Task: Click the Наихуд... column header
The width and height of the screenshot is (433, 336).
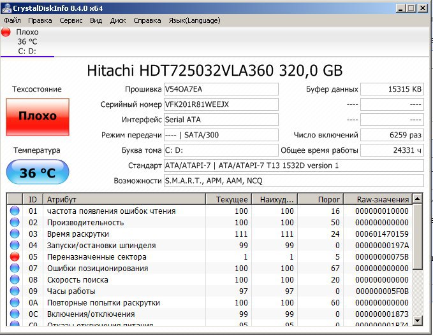Action: (274, 199)
